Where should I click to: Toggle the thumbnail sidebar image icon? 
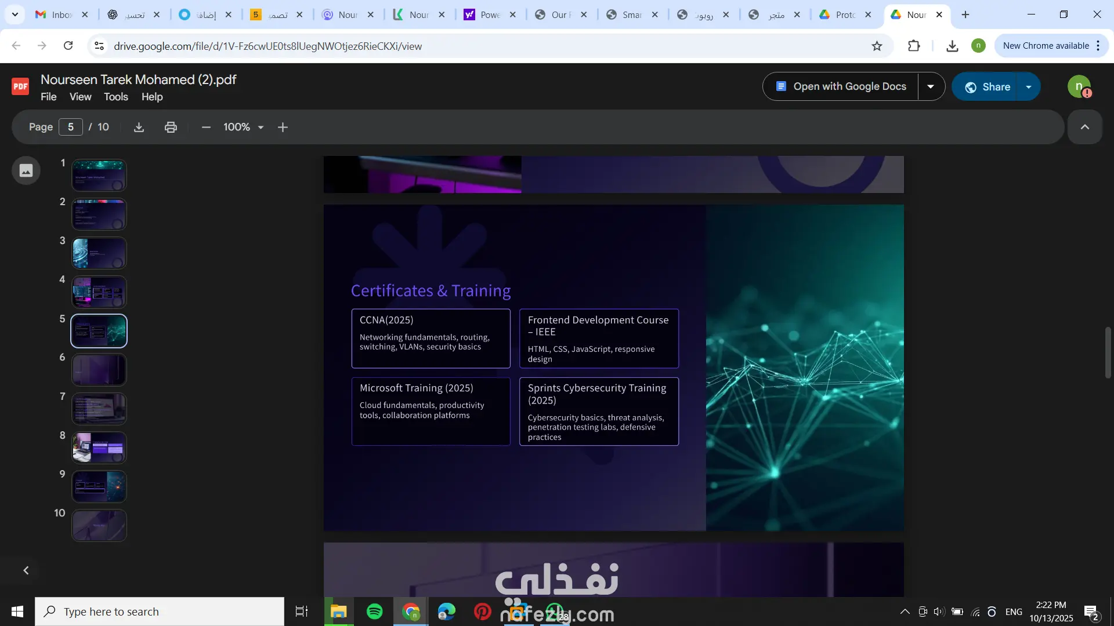click(x=26, y=170)
